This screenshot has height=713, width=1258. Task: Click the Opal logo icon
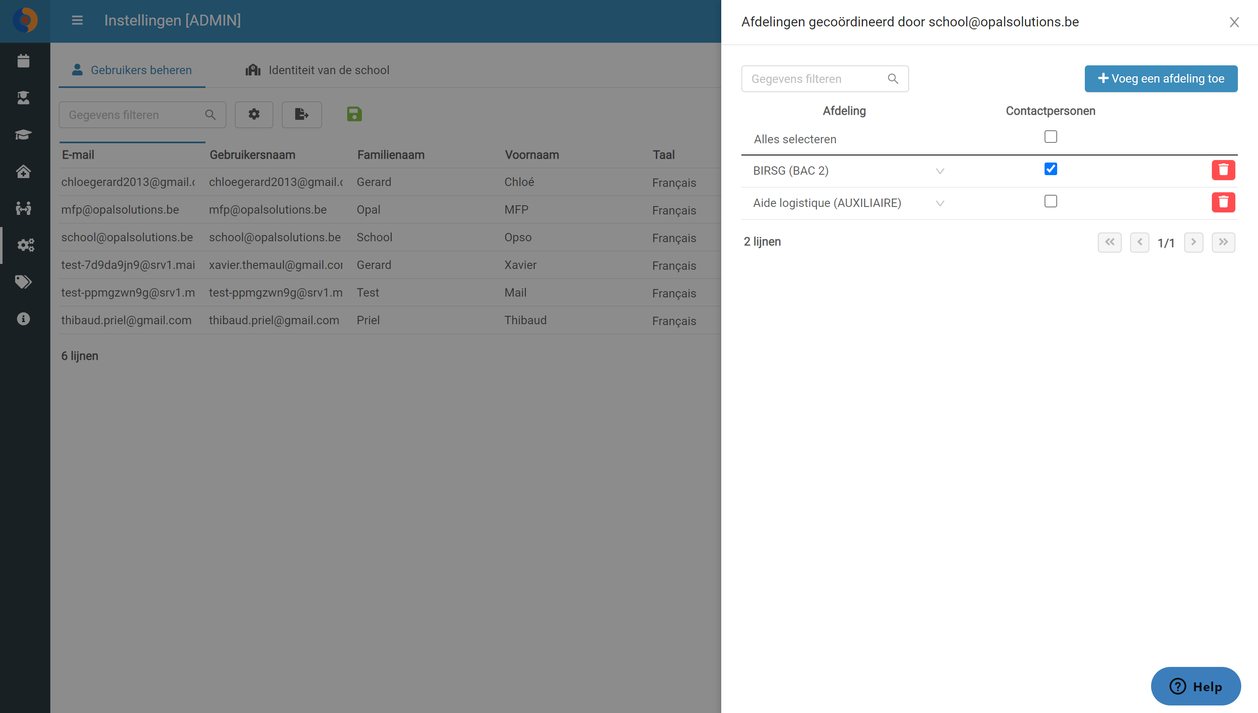[25, 21]
